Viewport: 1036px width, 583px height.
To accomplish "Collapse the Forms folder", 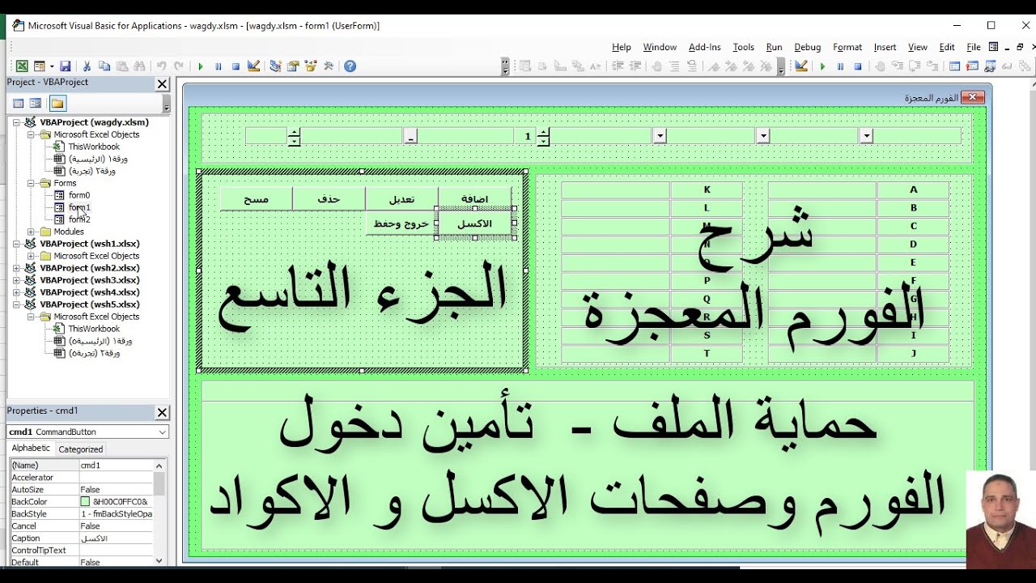I will point(32,183).
